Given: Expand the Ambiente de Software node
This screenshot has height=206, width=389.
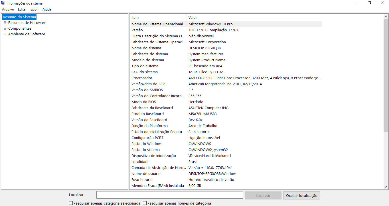Looking at the screenshot, I should (x=5, y=34).
